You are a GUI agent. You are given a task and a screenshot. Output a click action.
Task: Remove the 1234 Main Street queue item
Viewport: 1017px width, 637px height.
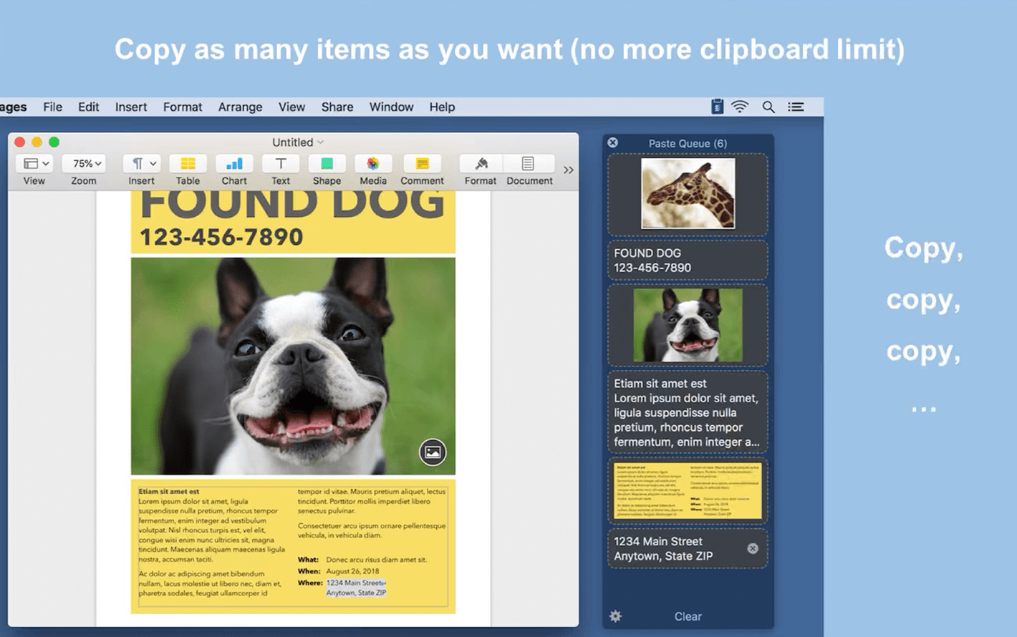tap(753, 548)
